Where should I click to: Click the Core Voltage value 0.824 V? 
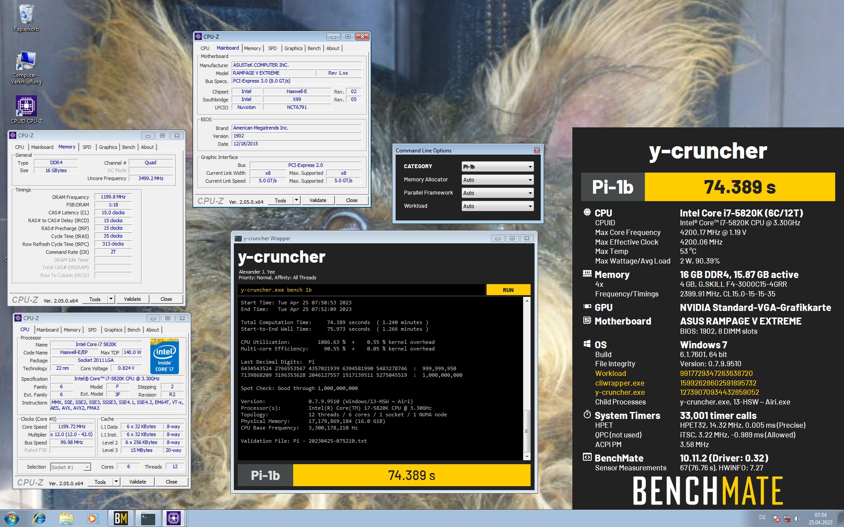click(x=126, y=368)
